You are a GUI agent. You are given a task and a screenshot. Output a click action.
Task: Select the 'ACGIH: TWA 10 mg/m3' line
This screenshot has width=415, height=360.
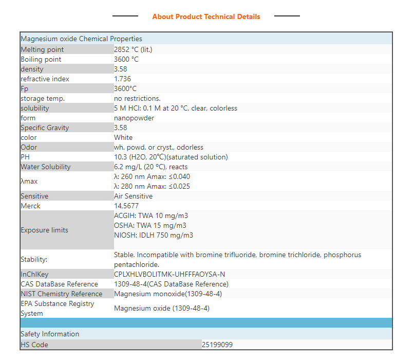click(151, 216)
